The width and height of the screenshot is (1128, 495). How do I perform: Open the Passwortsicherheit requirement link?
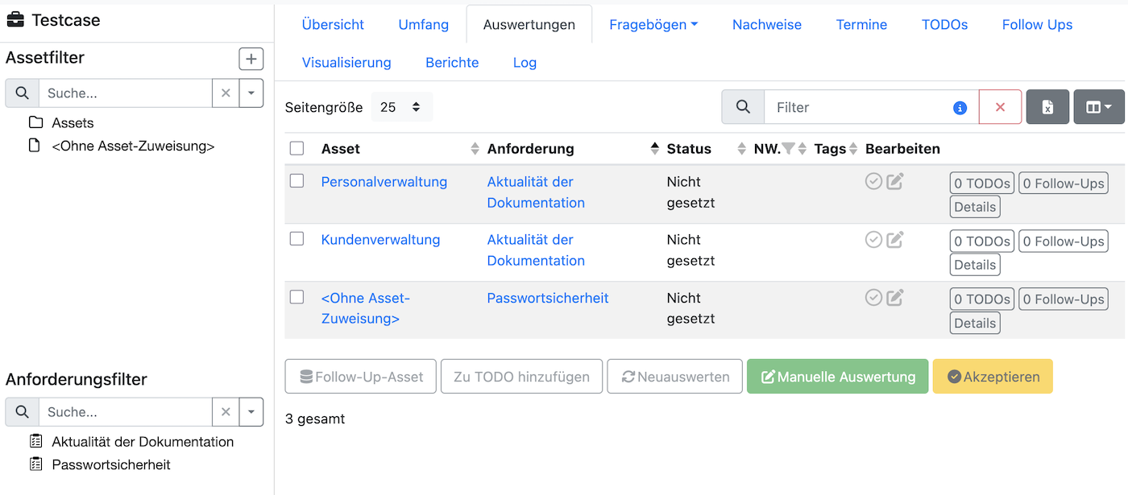point(547,298)
